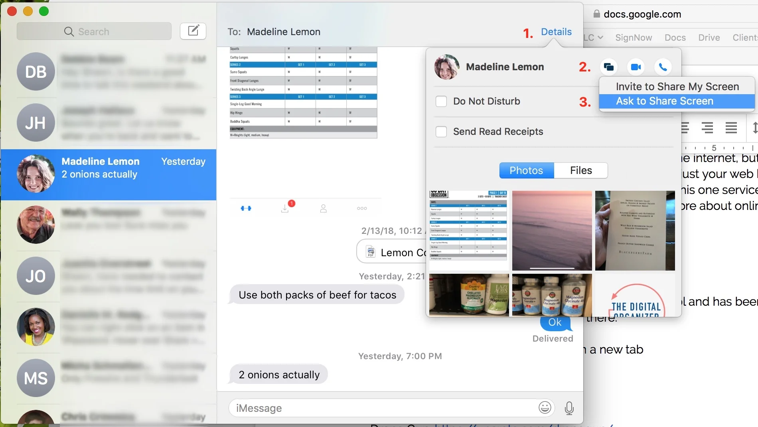Click the screen sharing icon next to Madeline Lemon
Image resolution: width=758 pixels, height=427 pixels.
pos(609,67)
